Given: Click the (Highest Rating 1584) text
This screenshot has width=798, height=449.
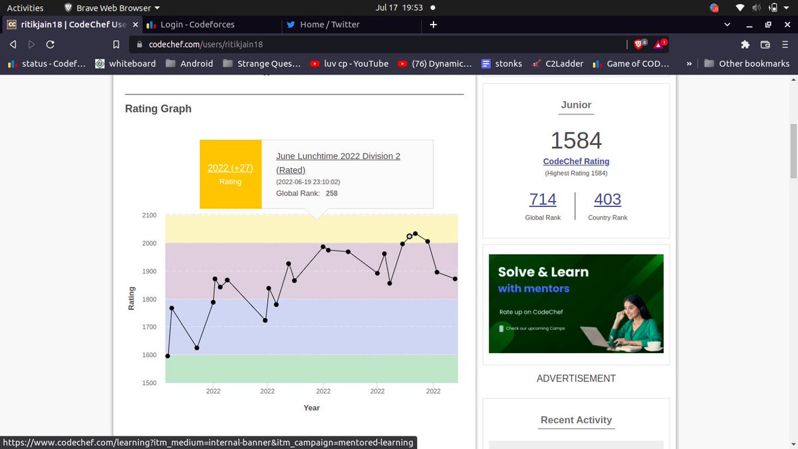Looking at the screenshot, I should pos(576,174).
